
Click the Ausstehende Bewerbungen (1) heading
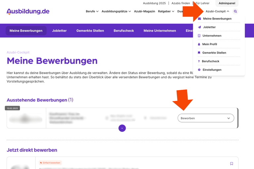[40, 100]
